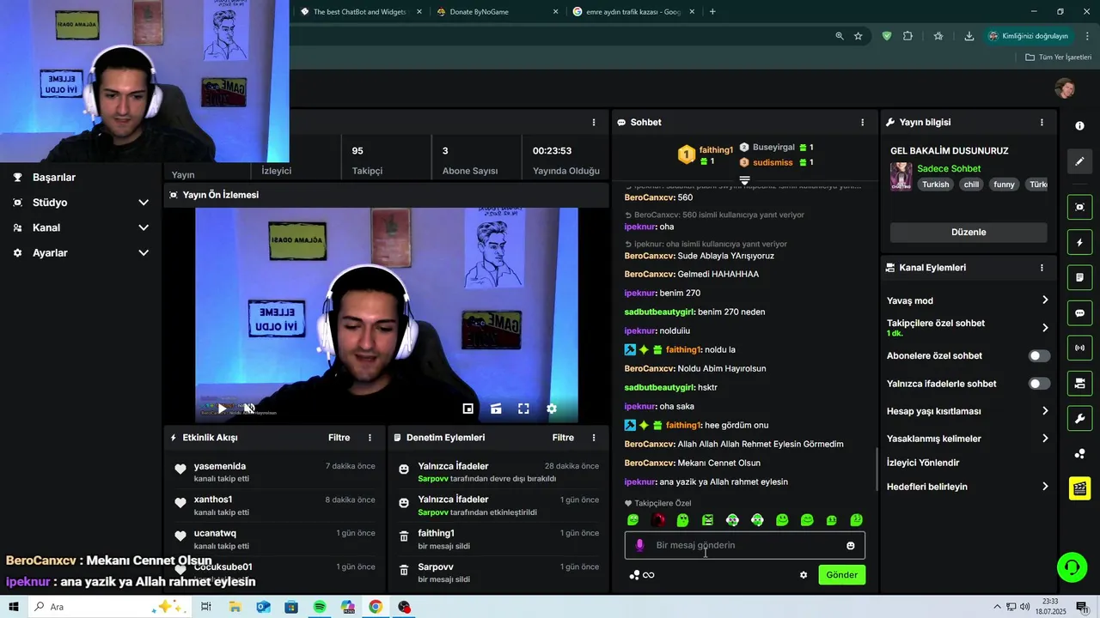Click the yellow clapperboard clip icon
This screenshot has height=618, width=1100.
tap(1079, 488)
